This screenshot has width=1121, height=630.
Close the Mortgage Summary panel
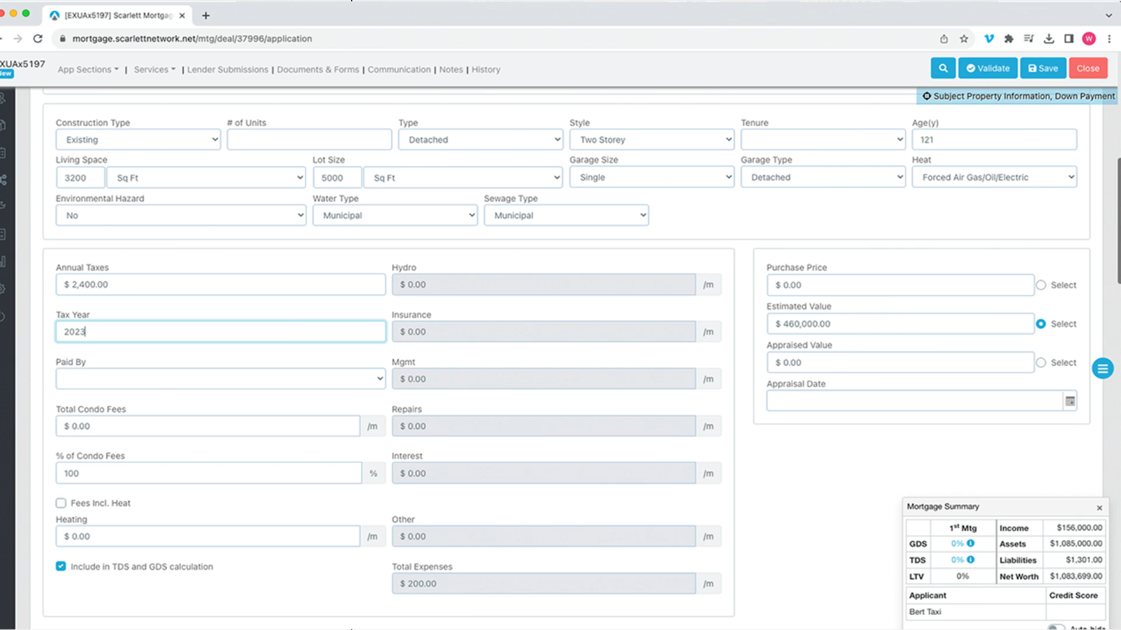pos(1099,507)
